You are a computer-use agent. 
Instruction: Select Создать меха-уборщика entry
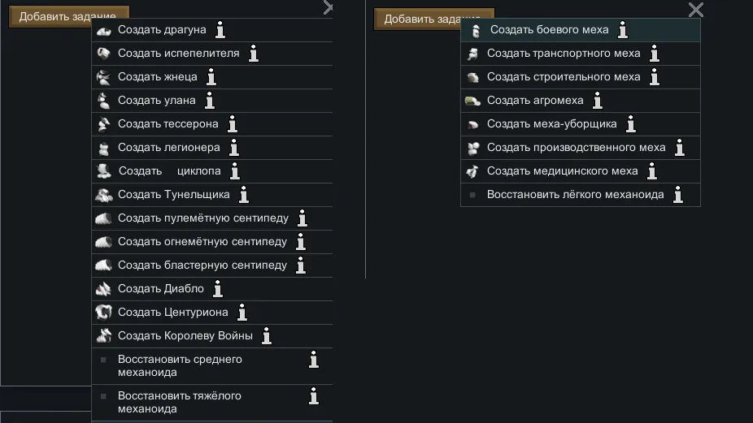pos(551,124)
